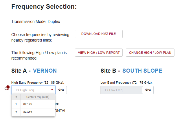
Task: Click Change High / Low Plan button
Action: coord(150,53)
